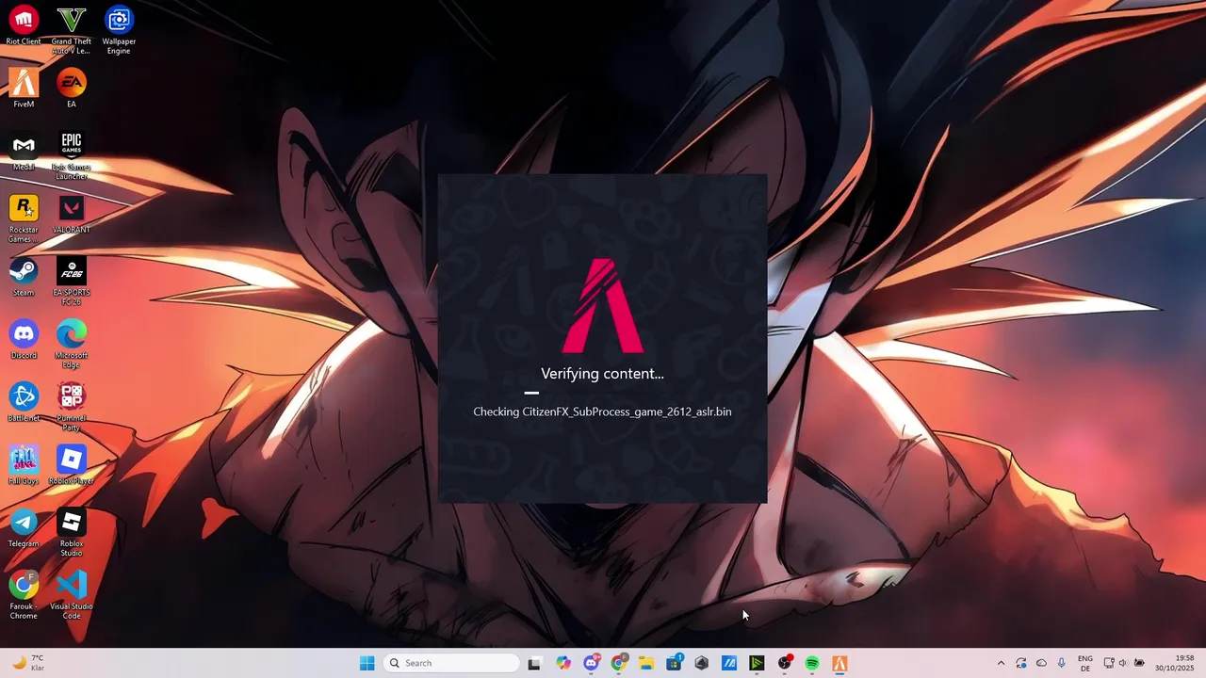This screenshot has height=678, width=1206.
Task: Open File Explorer from the taskbar
Action: point(646,663)
